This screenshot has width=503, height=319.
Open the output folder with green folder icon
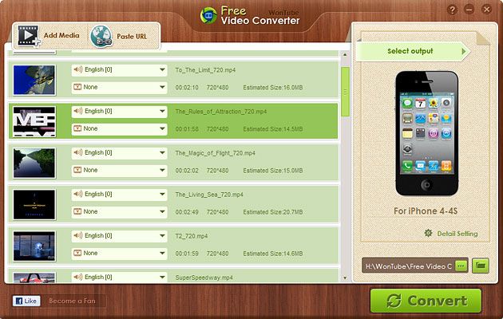(x=481, y=265)
